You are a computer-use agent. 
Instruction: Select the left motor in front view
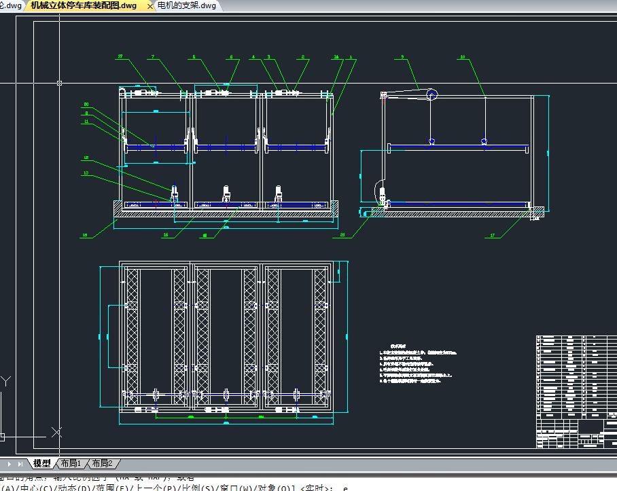point(175,193)
